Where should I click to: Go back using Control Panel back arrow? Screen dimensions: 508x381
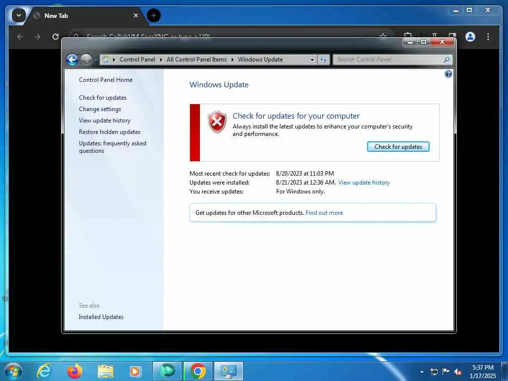(x=72, y=60)
